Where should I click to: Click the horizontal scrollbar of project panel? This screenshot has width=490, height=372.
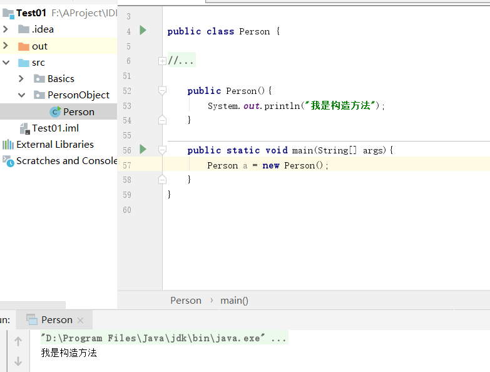tap(33, 304)
